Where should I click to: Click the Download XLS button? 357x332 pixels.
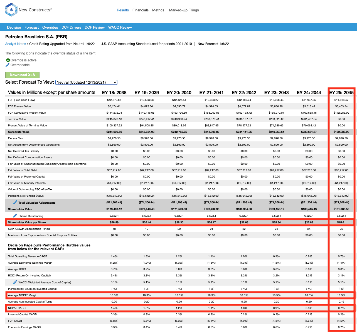pyautogui.click(x=22, y=75)
